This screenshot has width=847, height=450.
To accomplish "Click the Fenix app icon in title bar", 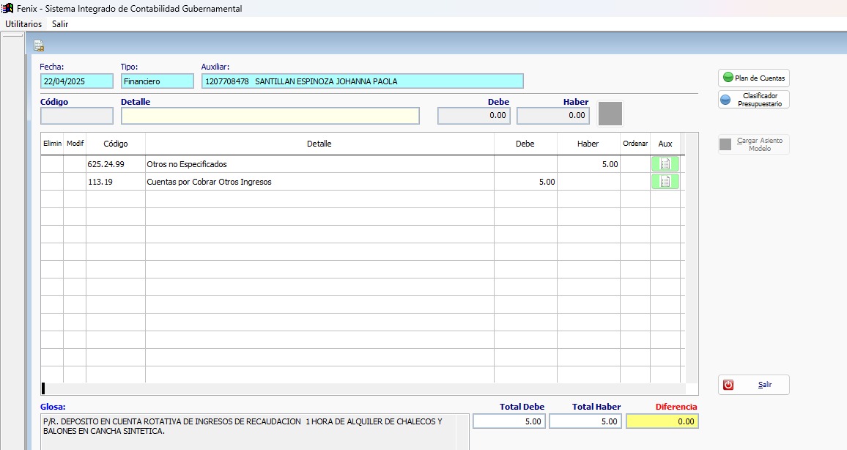I will (8, 8).
